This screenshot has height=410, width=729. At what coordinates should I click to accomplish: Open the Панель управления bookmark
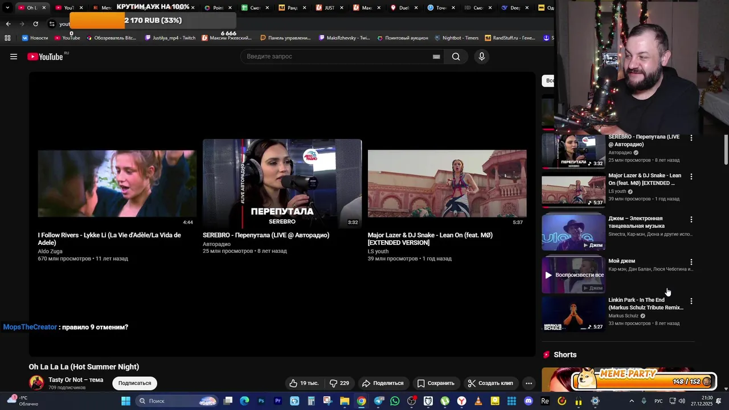(285, 38)
